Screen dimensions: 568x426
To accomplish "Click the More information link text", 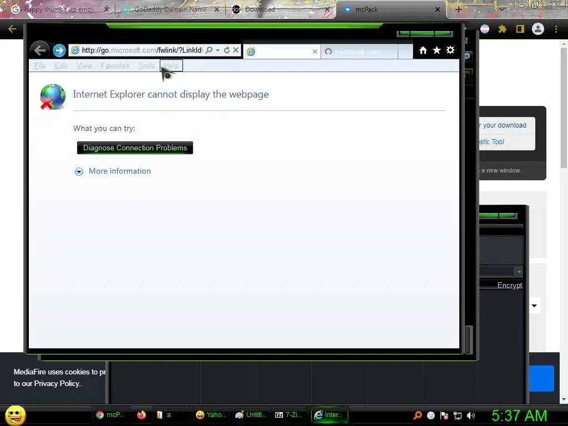I will (120, 171).
